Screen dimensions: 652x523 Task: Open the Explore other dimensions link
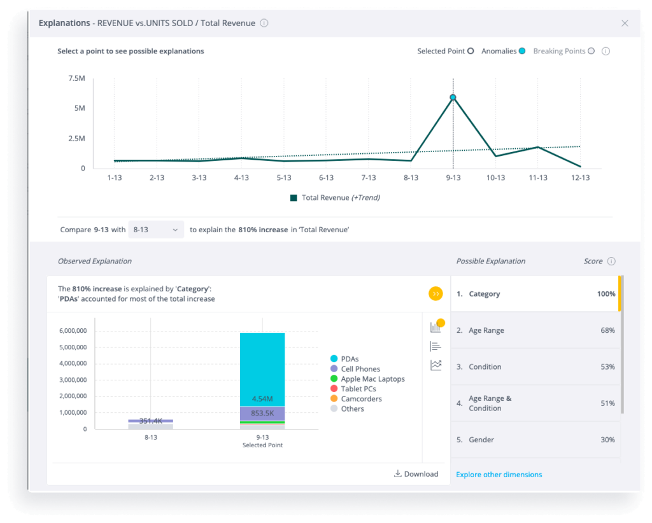[x=499, y=475]
